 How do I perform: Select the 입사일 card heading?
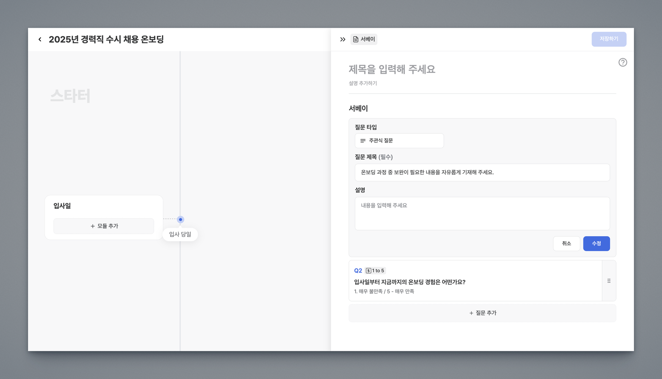click(x=62, y=206)
